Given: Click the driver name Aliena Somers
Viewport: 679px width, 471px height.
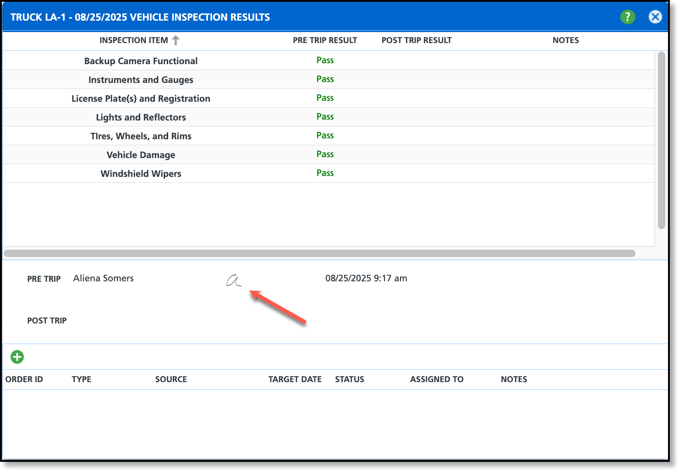Looking at the screenshot, I should click(104, 278).
